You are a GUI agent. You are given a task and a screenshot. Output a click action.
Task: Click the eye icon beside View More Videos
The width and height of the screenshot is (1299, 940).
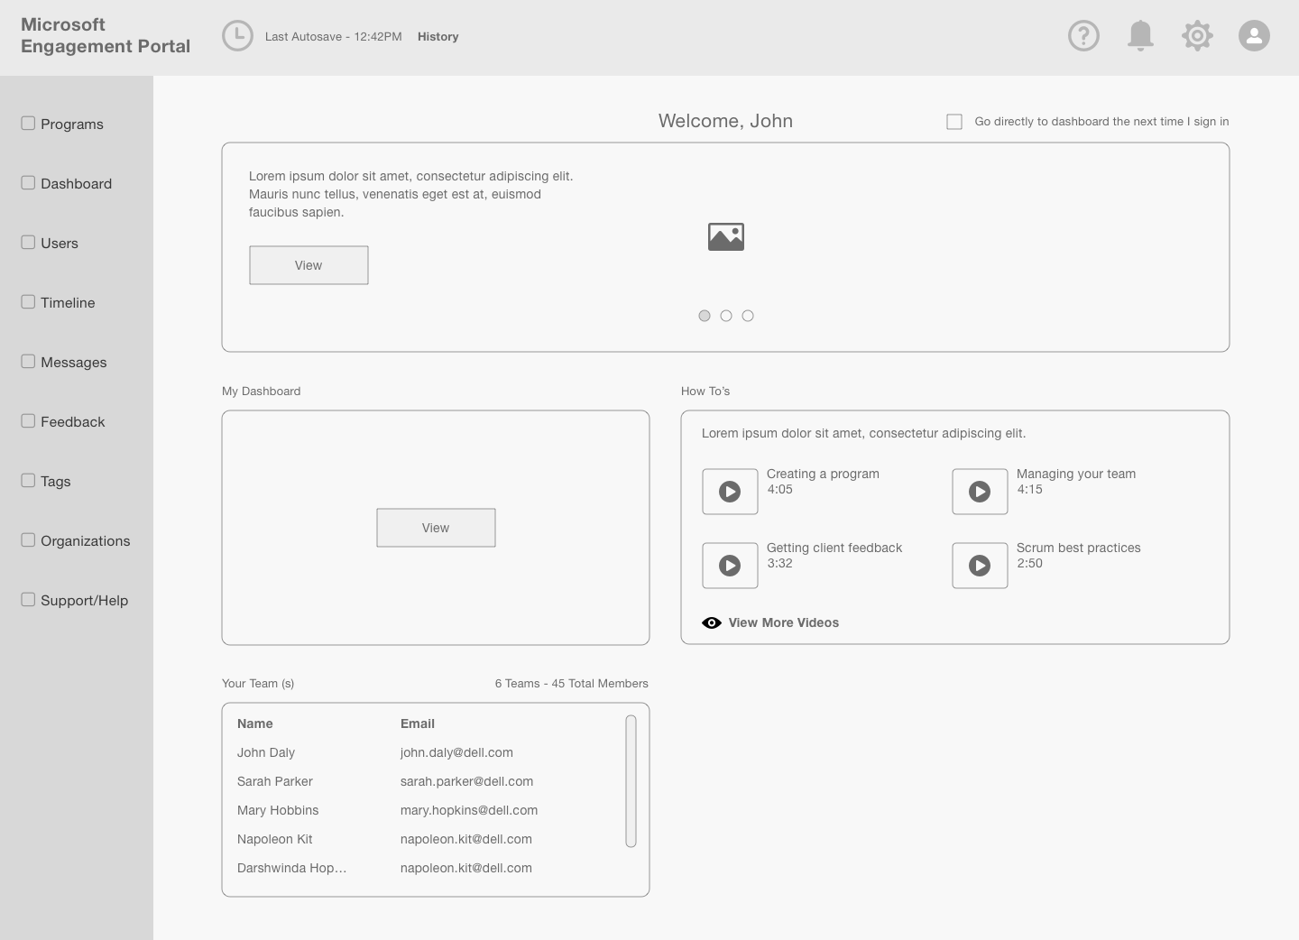(x=712, y=622)
